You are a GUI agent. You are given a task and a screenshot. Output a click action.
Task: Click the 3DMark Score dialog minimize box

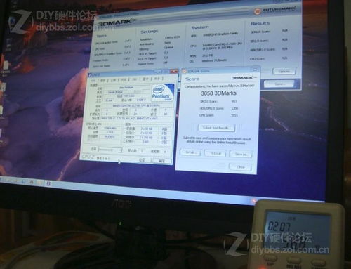click(x=255, y=70)
